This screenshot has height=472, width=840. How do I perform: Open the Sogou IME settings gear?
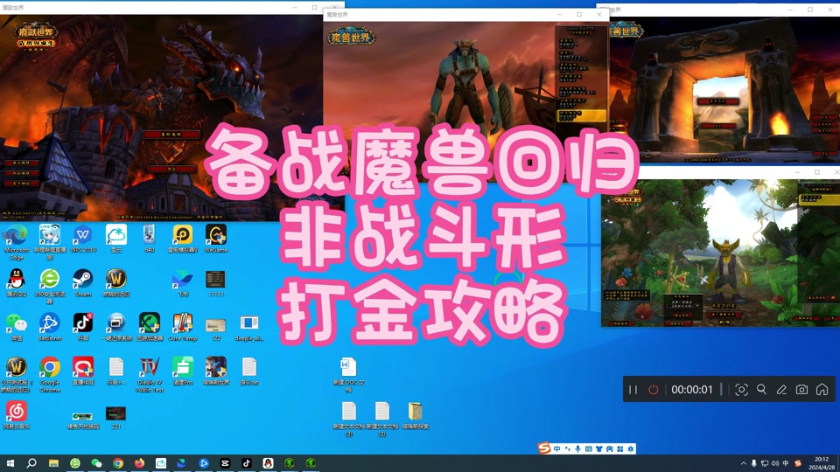pos(631,449)
